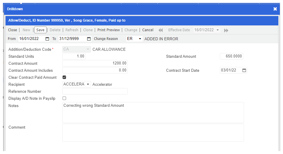Go to next effective date record

click(226, 30)
